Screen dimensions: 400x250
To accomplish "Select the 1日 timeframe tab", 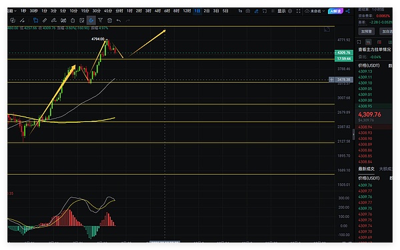I will (197, 11).
